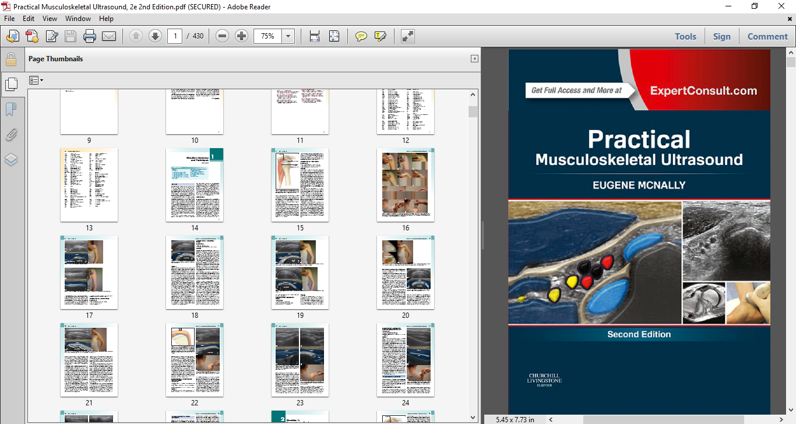Select page 15 thumbnail
The width and height of the screenshot is (796, 424).
[x=300, y=185]
